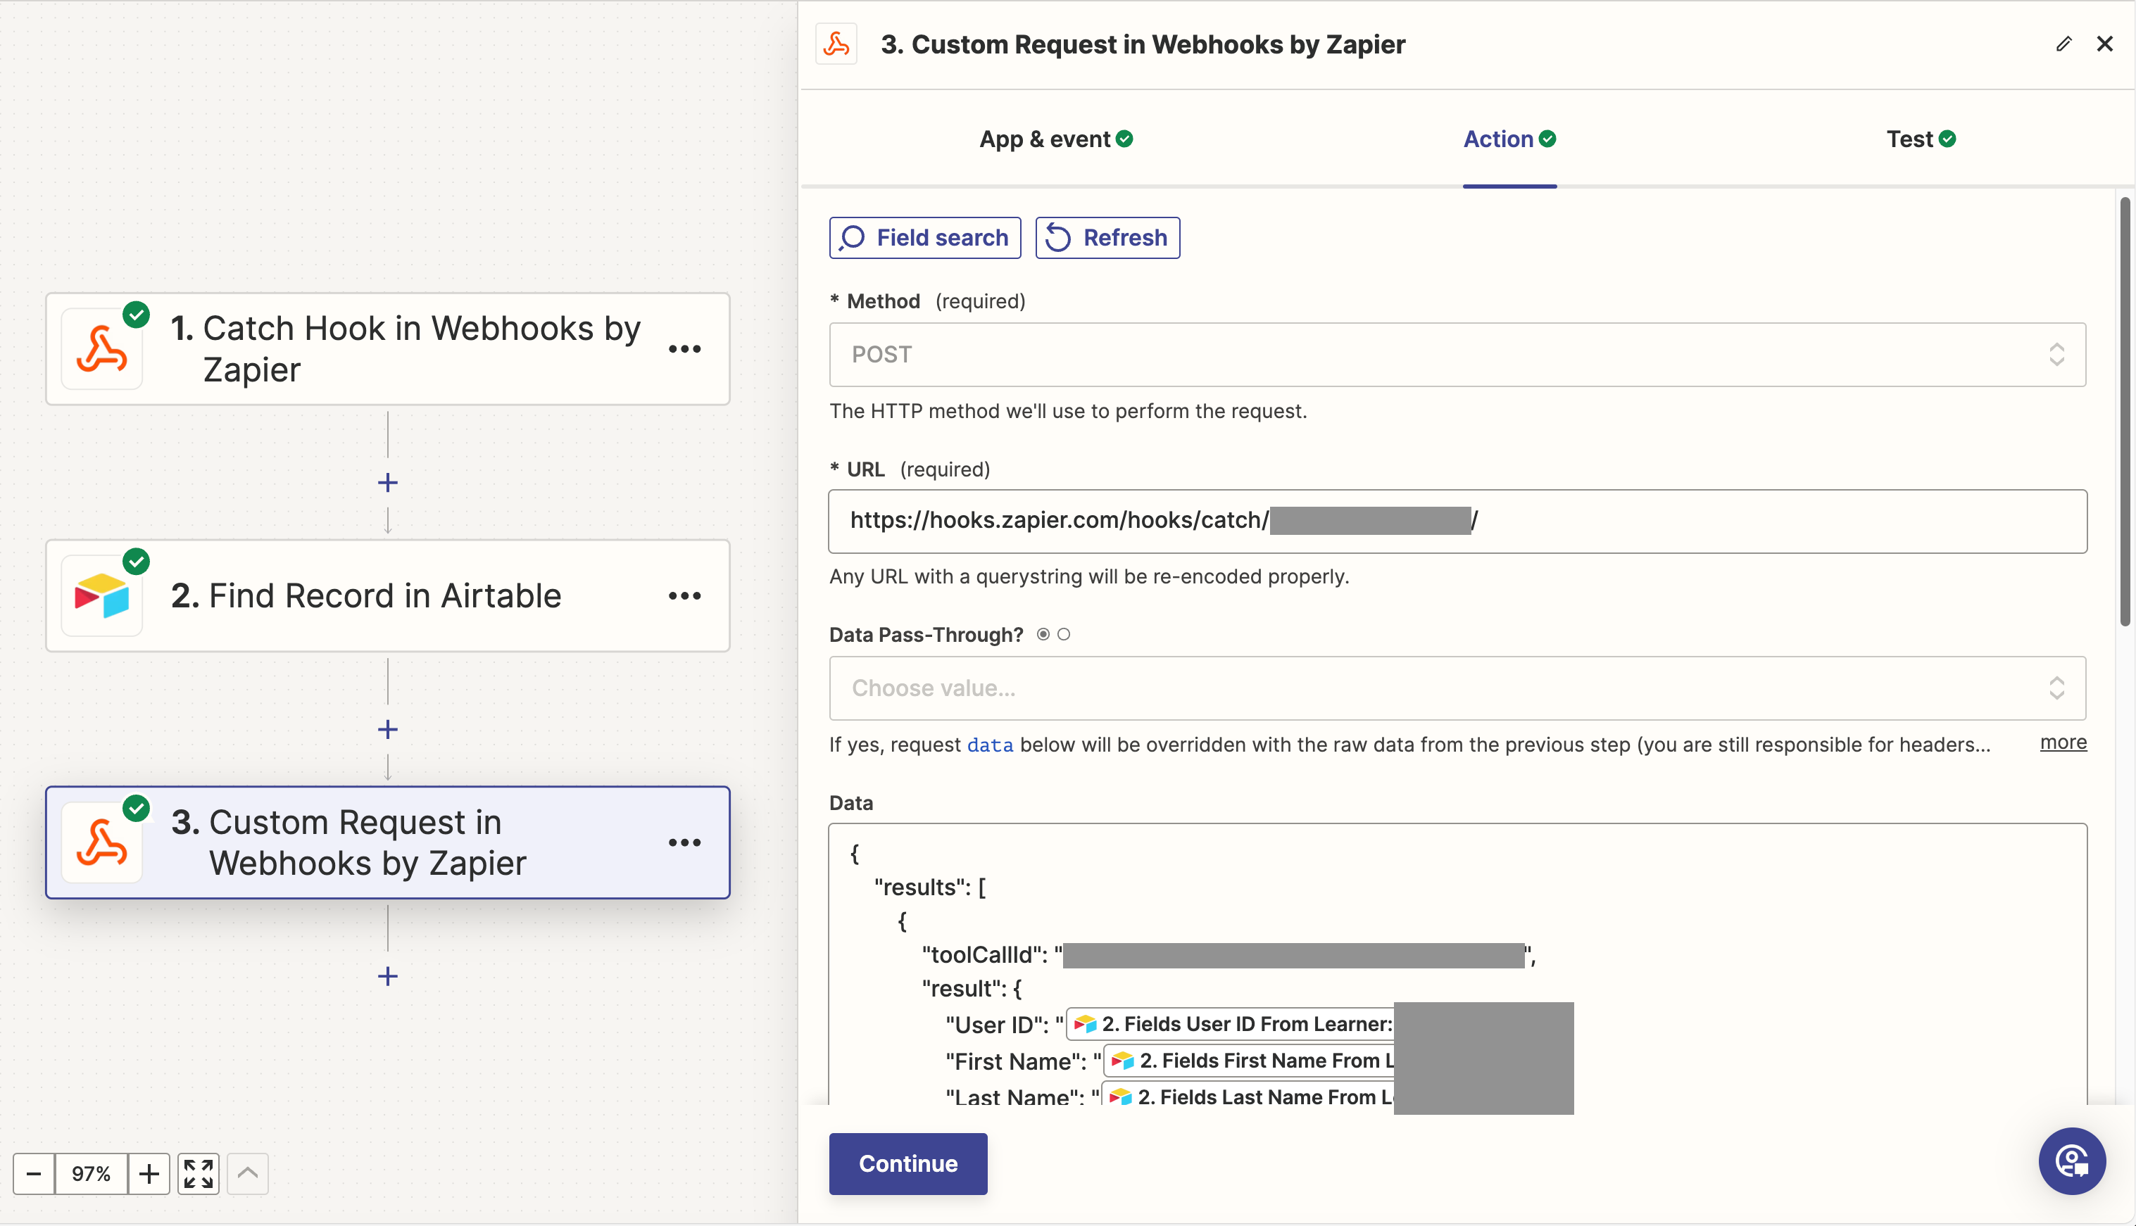Add a step after Custom Request step

387,976
